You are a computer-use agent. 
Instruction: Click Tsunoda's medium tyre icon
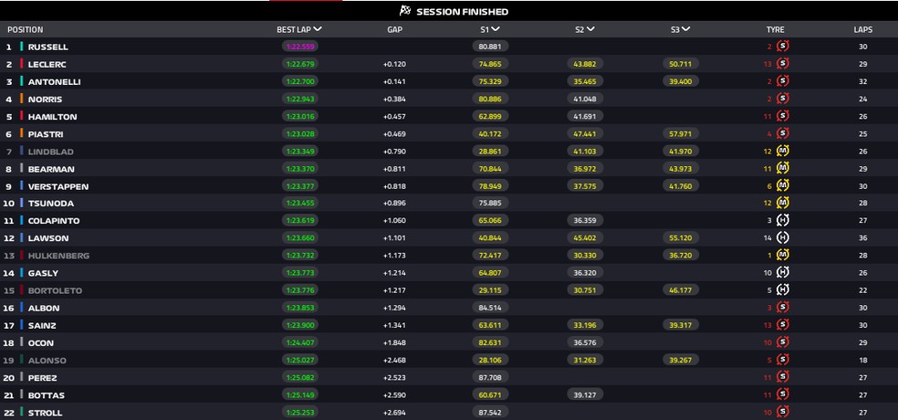tap(782, 204)
